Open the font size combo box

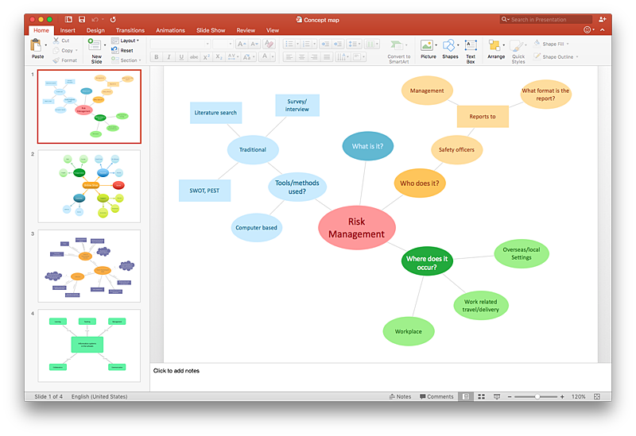pos(223,44)
